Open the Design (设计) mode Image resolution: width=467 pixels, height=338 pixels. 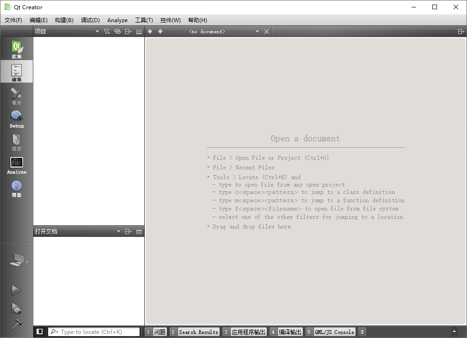click(17, 95)
